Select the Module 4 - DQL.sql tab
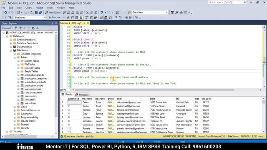This screenshot has height=150, width=267. coord(71,23)
